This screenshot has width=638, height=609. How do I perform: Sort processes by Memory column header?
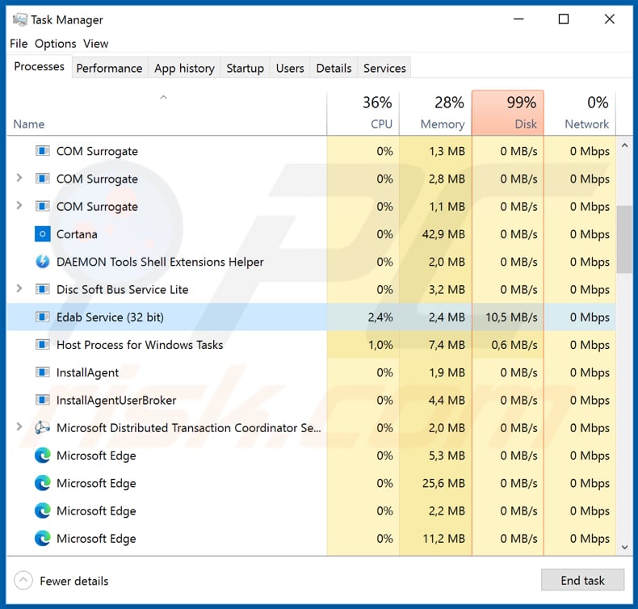pyautogui.click(x=436, y=113)
